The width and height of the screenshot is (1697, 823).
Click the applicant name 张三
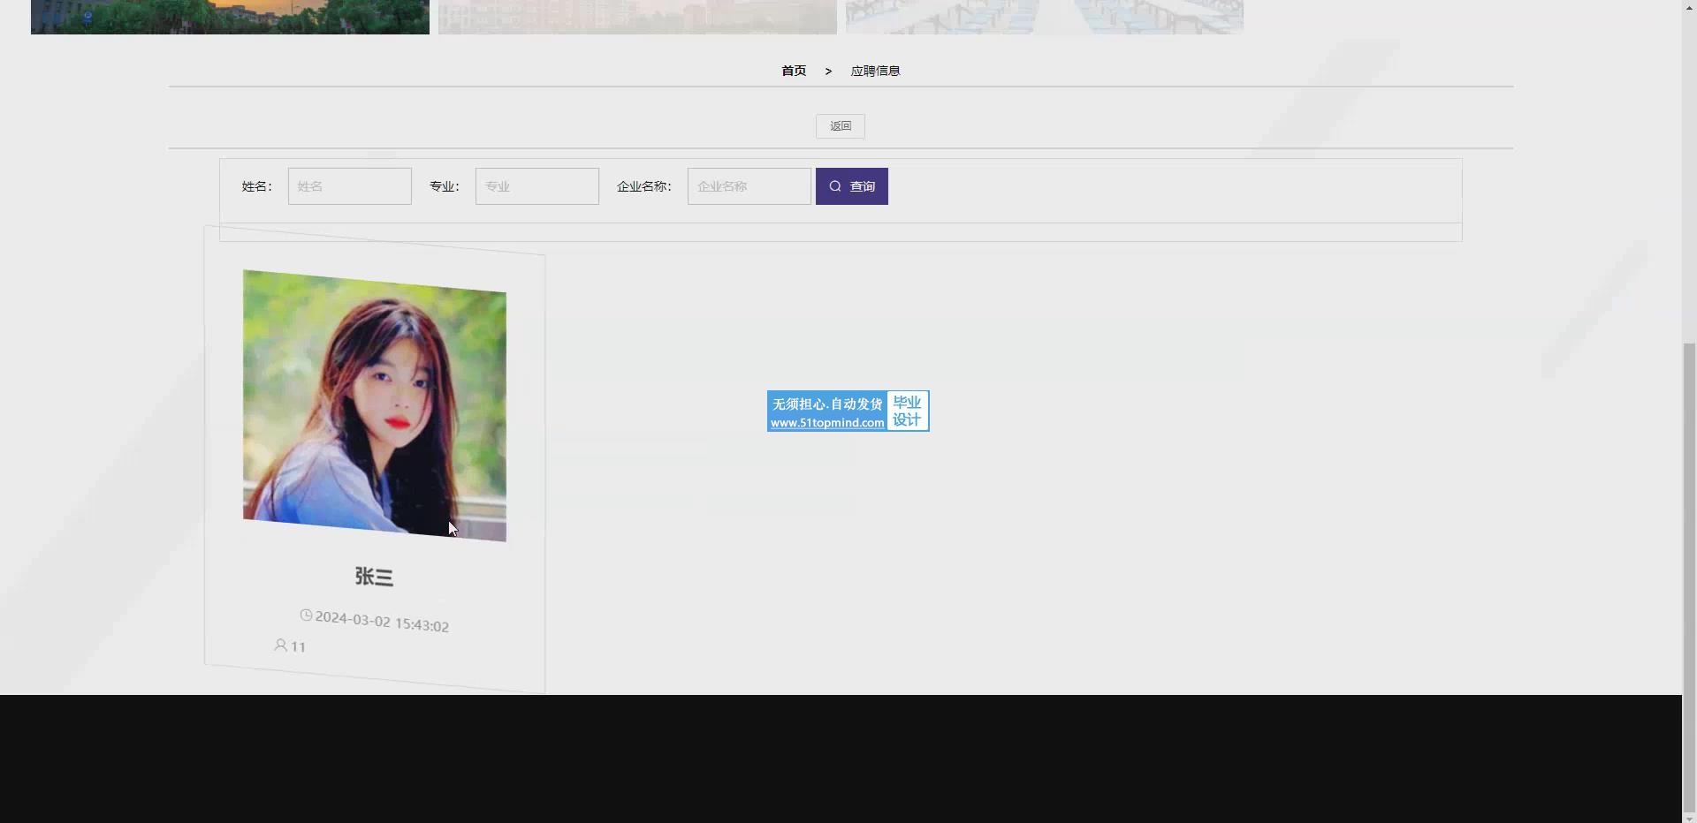[374, 577]
